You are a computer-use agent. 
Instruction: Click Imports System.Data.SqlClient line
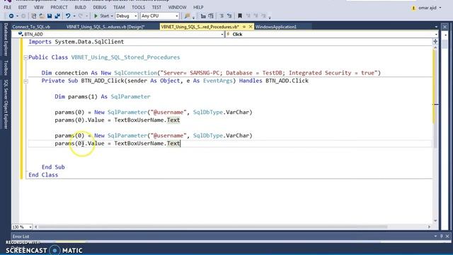point(76,42)
